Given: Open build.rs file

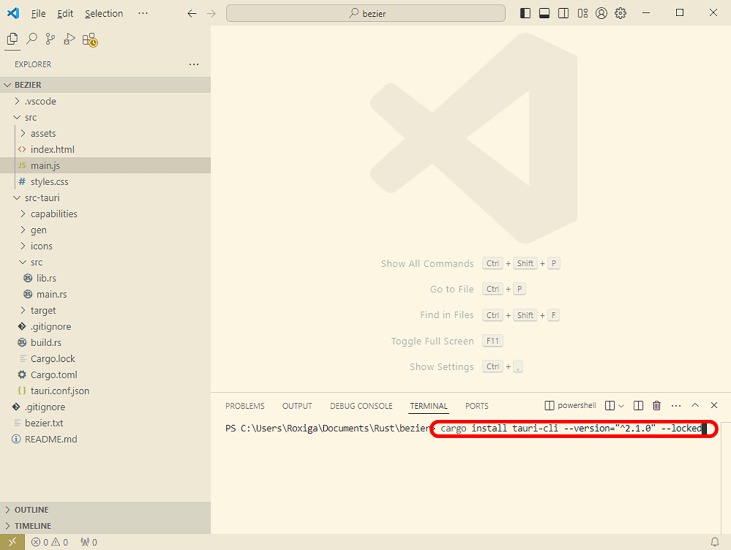Looking at the screenshot, I should [x=105, y=343].
